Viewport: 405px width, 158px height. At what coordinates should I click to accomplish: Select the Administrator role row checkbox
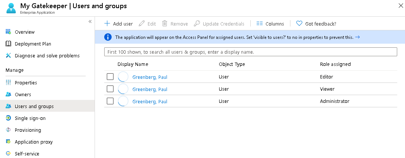click(x=110, y=101)
